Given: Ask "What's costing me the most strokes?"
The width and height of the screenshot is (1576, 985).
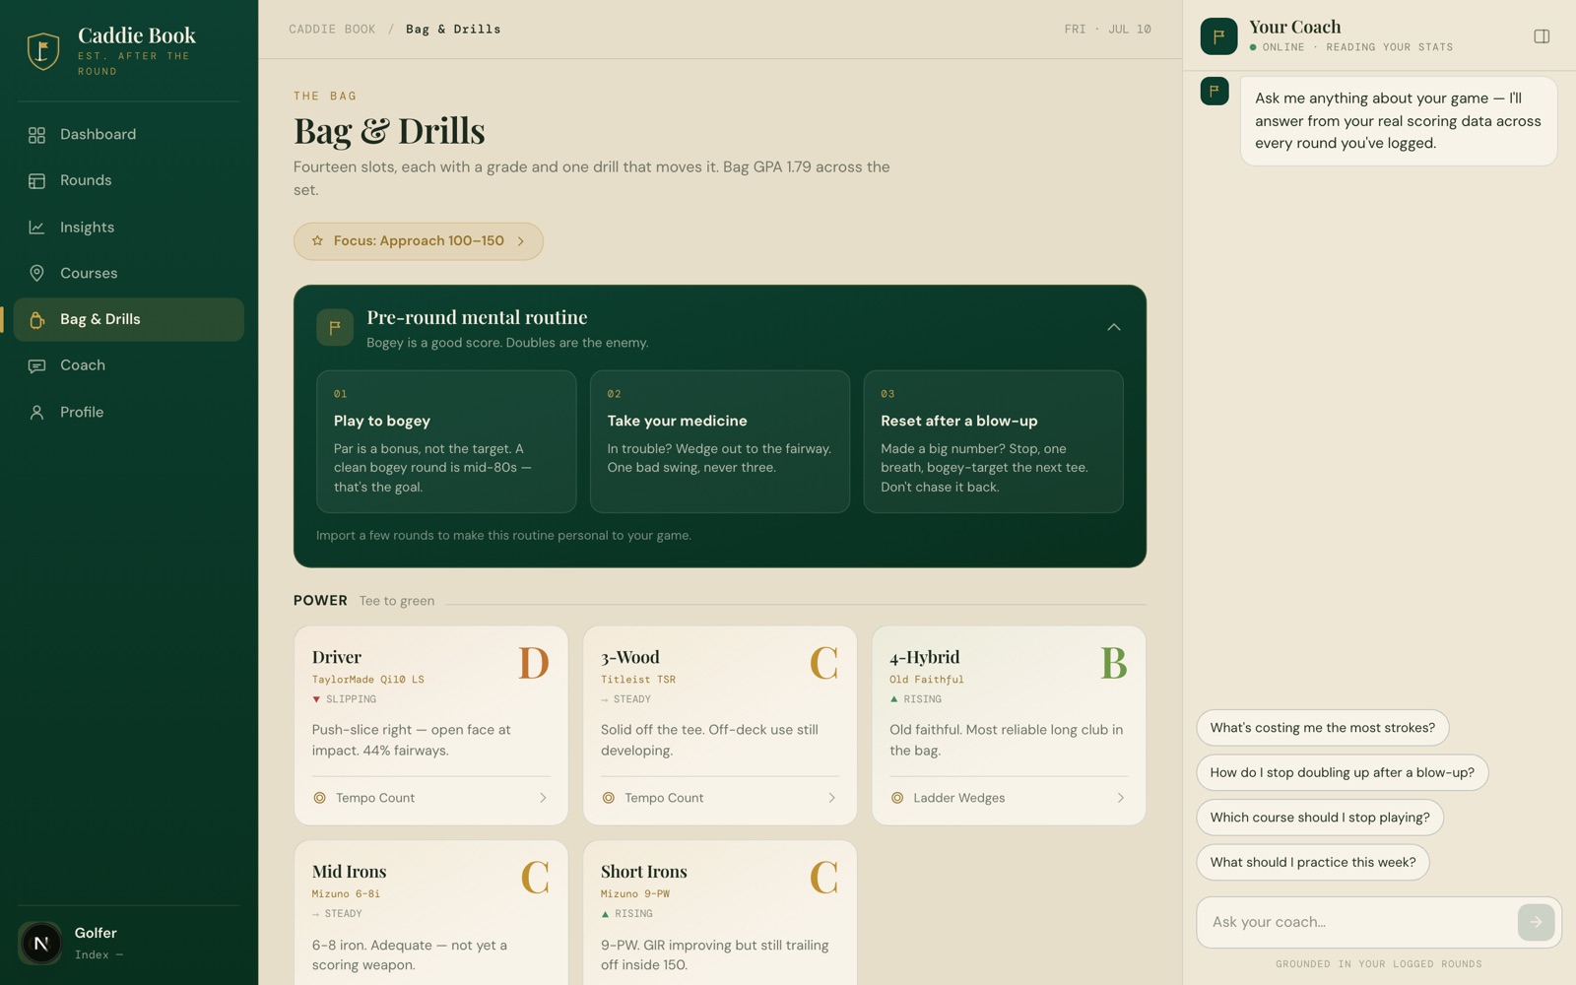Looking at the screenshot, I should (x=1322, y=728).
